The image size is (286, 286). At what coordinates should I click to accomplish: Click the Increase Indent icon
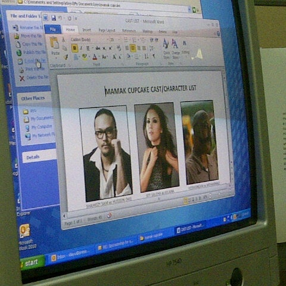click(x=156, y=40)
